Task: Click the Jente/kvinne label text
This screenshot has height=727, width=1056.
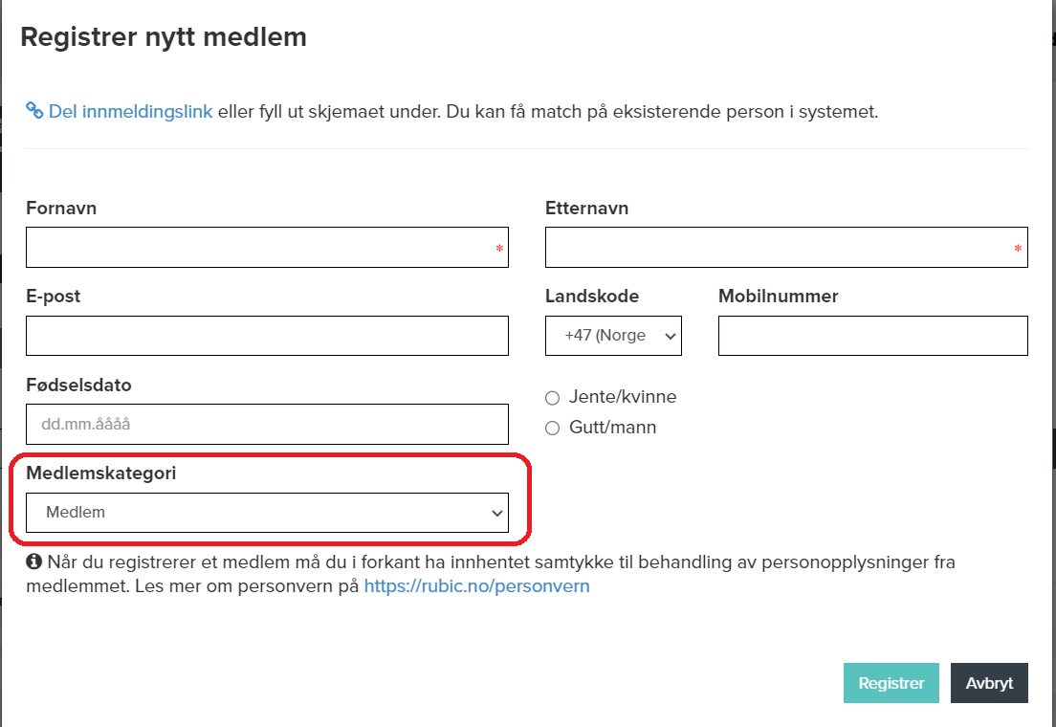Action: tap(623, 397)
